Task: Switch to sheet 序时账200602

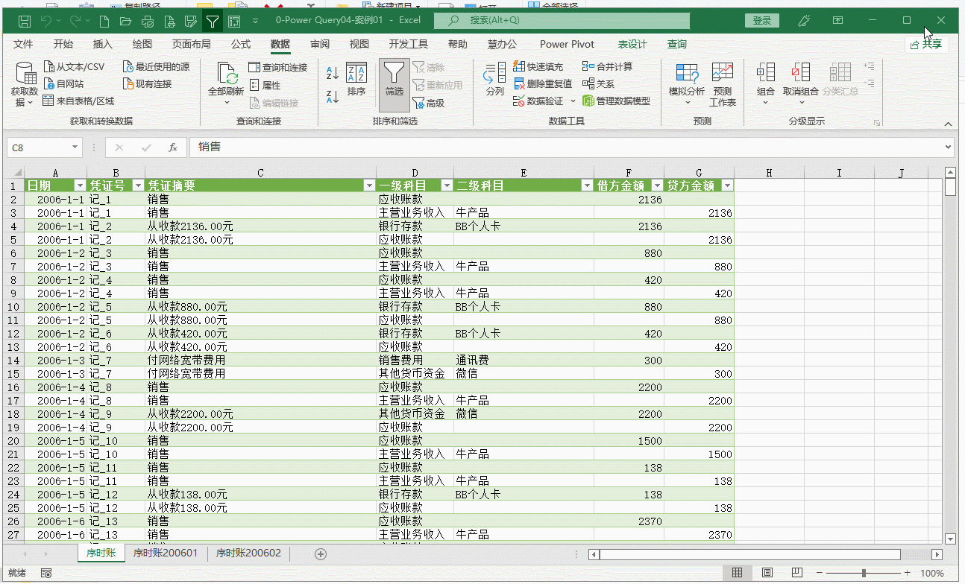Action: point(248,553)
